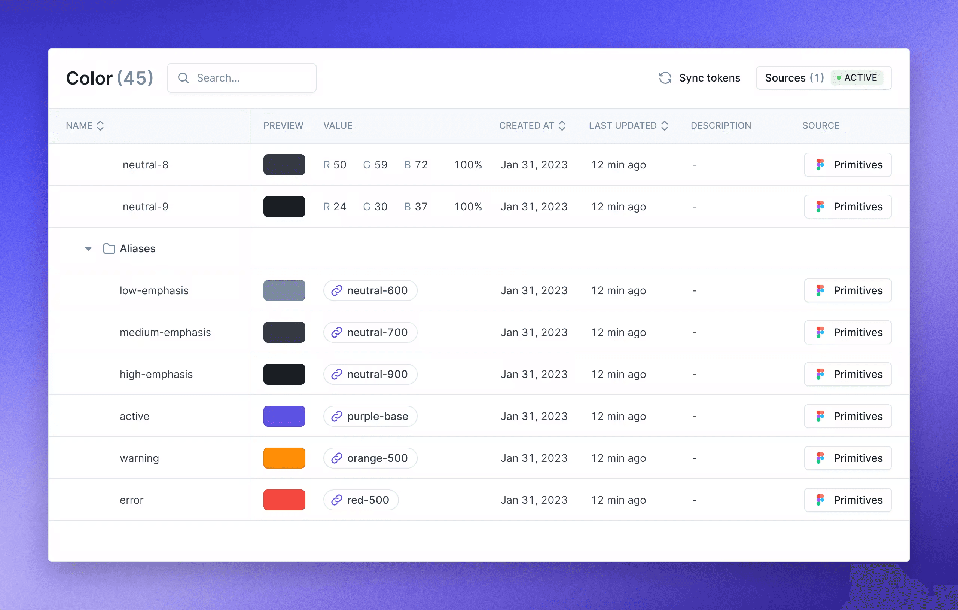Sort by Name column arrows

point(100,126)
